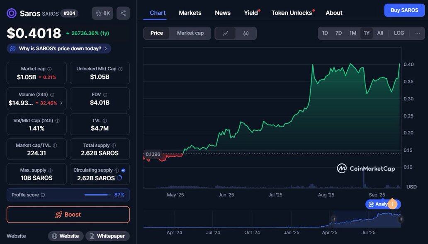Screen dimensions: 428x244
Task: Click the 87% profile score value
Action: pyautogui.click(x=119, y=195)
